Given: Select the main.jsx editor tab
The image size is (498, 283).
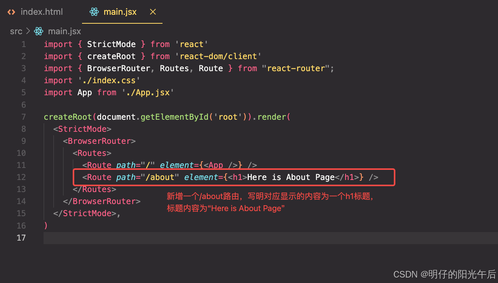Looking at the screenshot, I should (120, 12).
